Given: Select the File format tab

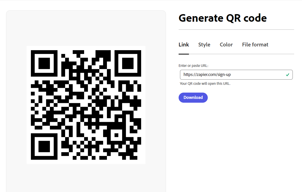Looking at the screenshot, I should tap(255, 45).
